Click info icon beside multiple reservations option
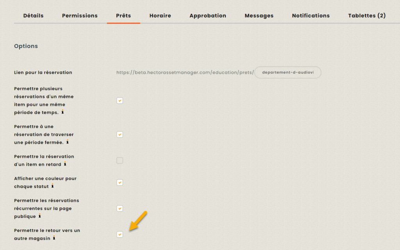 [x=62, y=112]
